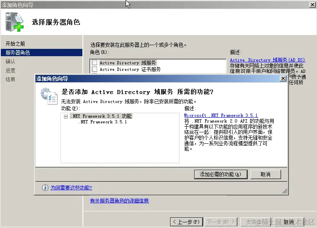Viewport: 317px width, 228px height.
Task: Open Active Directory 域服务(AD DS) description link
Action: [x=267, y=60]
